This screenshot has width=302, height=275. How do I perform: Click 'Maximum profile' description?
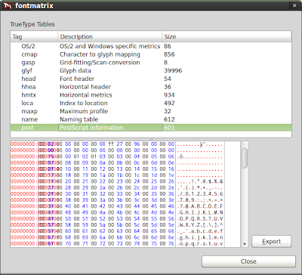(x=84, y=111)
